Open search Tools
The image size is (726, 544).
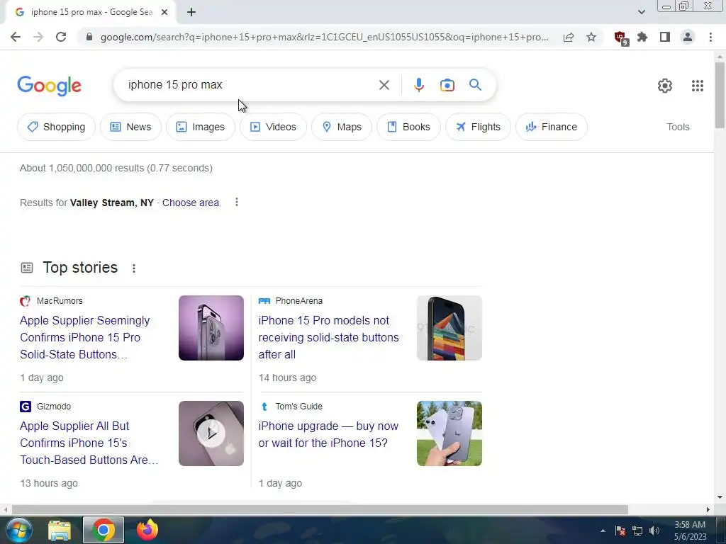click(x=678, y=127)
